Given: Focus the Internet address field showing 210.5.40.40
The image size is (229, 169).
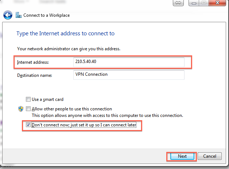Looking at the screenshot, I should (x=129, y=62).
